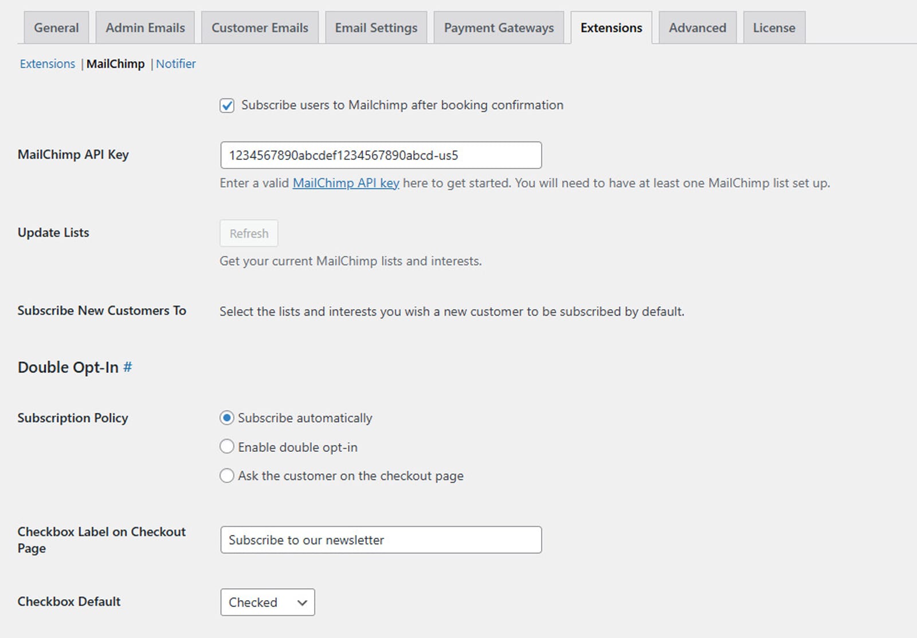Open the MailChimp API key help link
This screenshot has width=917, height=638.
point(345,183)
